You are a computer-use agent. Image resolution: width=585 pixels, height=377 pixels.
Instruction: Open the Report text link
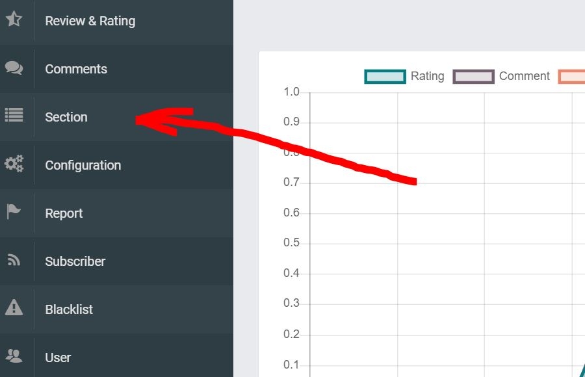click(x=64, y=213)
